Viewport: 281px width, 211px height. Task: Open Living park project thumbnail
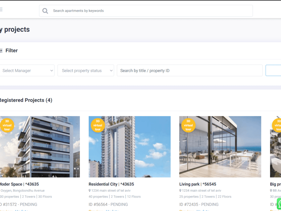(x=220, y=147)
